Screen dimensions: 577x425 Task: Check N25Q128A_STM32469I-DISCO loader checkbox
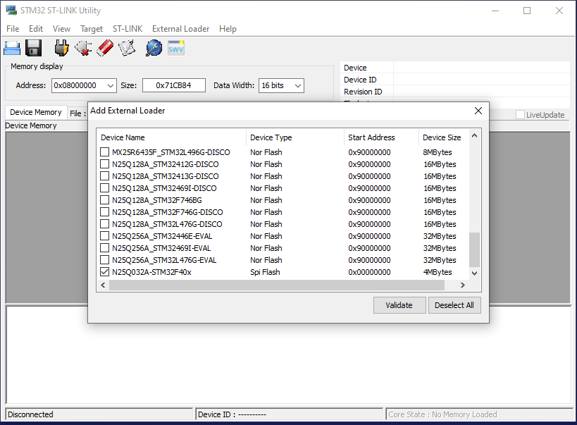pos(104,187)
